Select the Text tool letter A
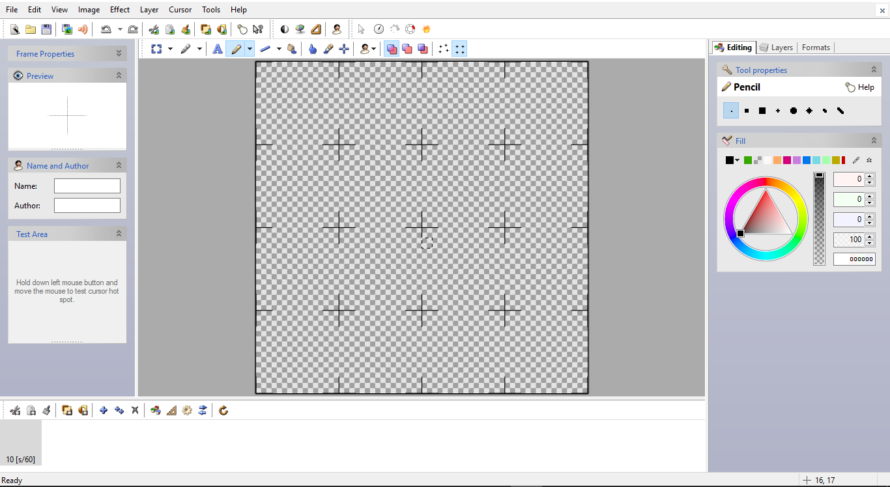Screen dimensions: 890x487 (218, 49)
